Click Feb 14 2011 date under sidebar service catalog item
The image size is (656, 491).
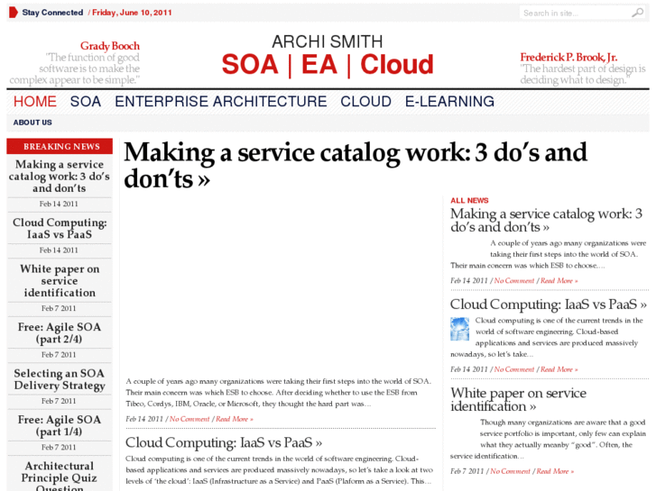59,204
